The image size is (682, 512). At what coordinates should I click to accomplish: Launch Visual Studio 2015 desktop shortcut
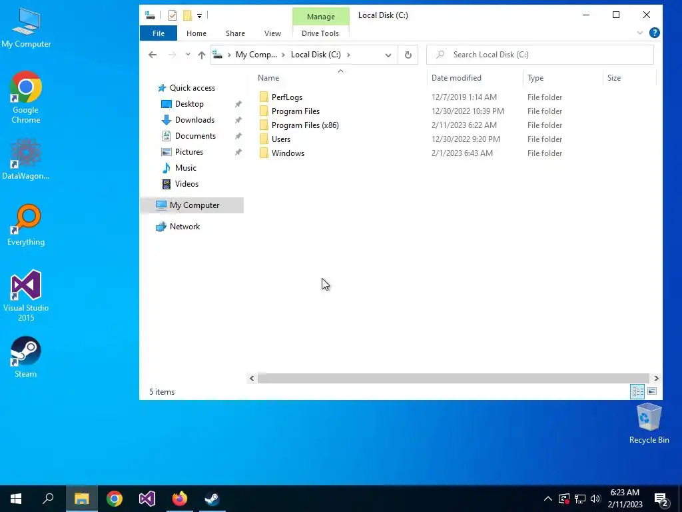tap(26, 295)
